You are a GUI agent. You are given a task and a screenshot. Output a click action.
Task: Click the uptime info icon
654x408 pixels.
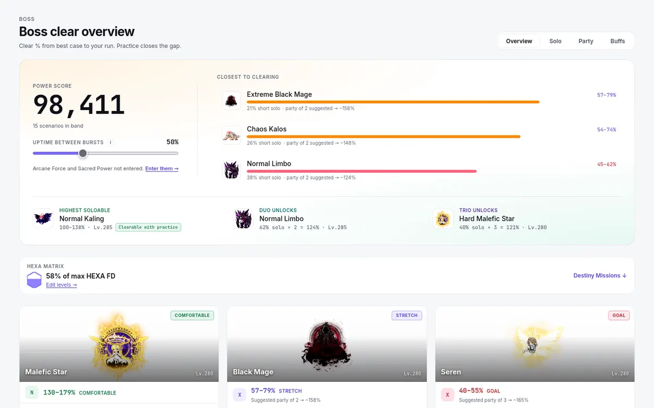click(111, 142)
